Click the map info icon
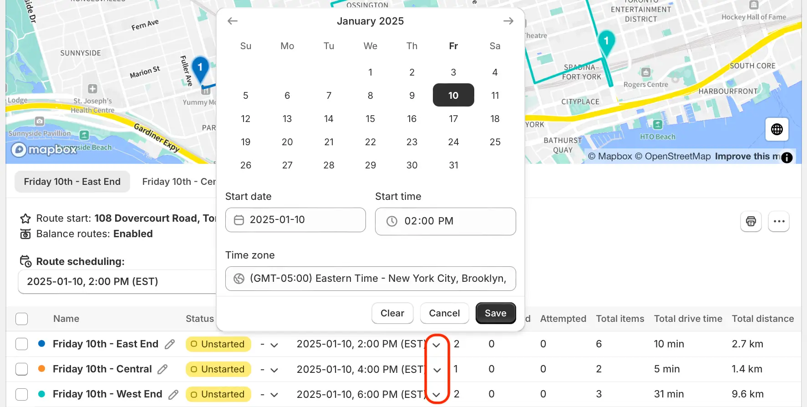The image size is (807, 407). coord(787,158)
